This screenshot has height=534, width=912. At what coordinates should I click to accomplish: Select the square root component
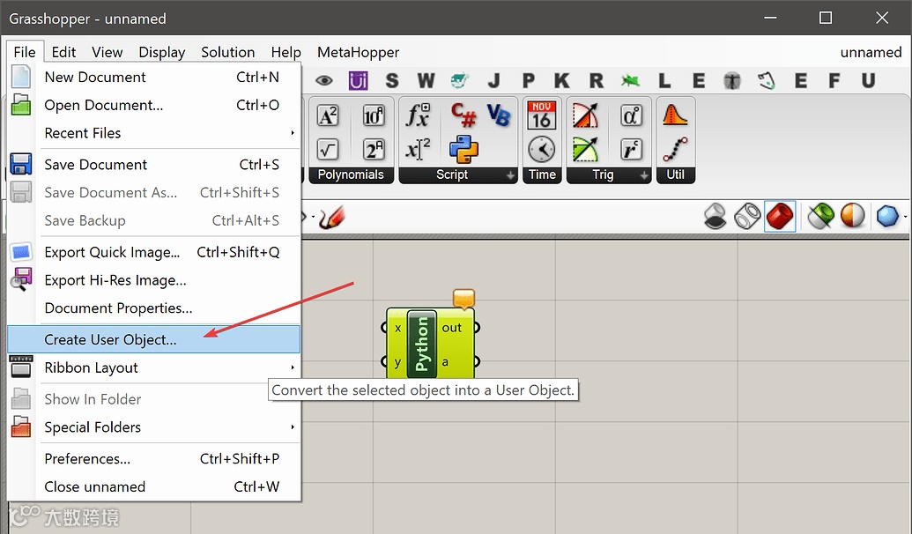point(328,150)
